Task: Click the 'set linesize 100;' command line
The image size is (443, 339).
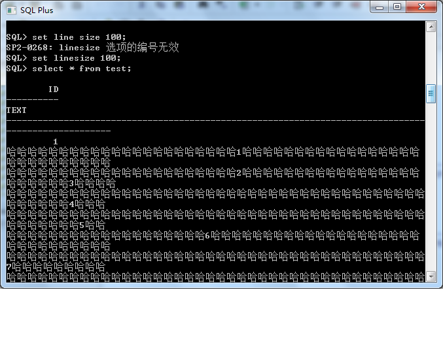Action: [63, 58]
